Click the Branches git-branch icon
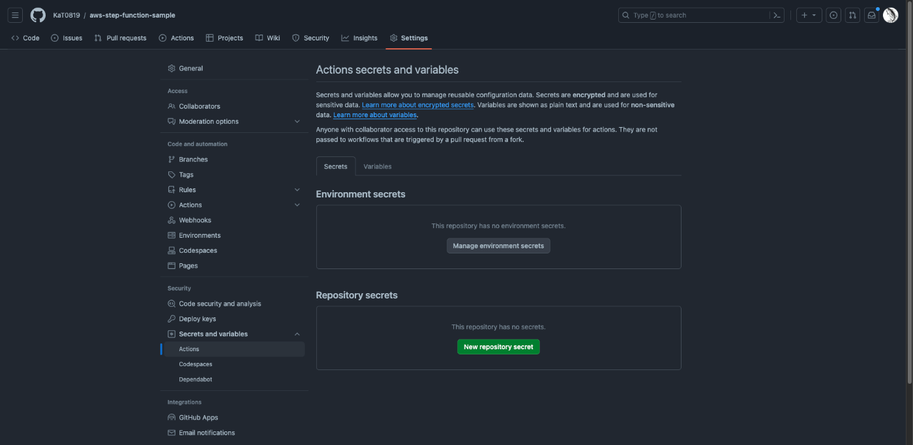 [172, 160]
